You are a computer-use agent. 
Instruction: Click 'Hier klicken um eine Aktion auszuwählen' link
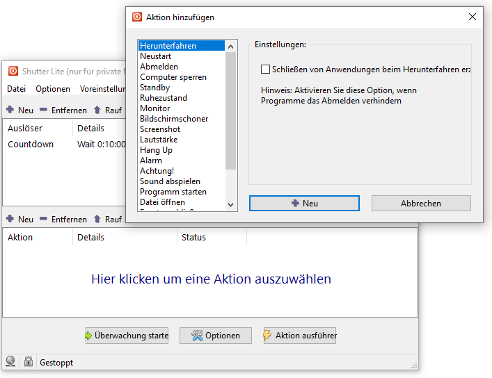point(211,279)
